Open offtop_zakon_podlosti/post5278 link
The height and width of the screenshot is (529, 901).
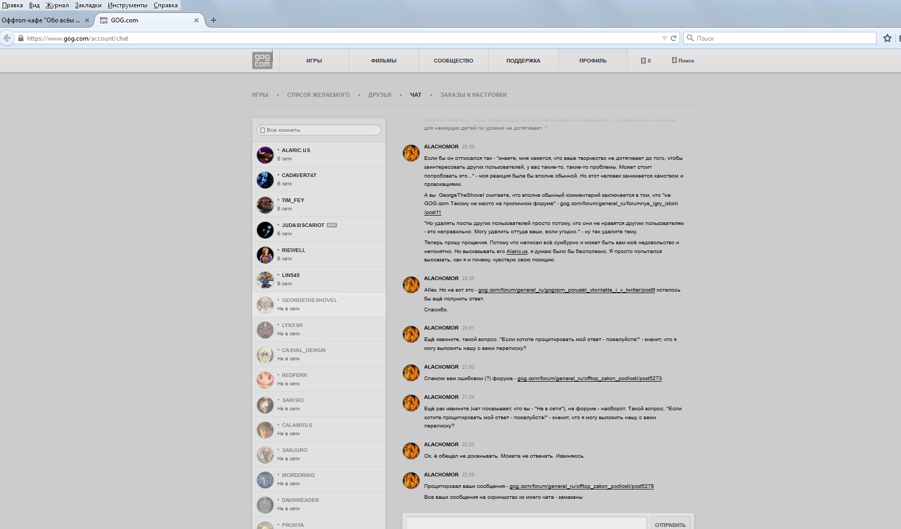[x=582, y=486]
